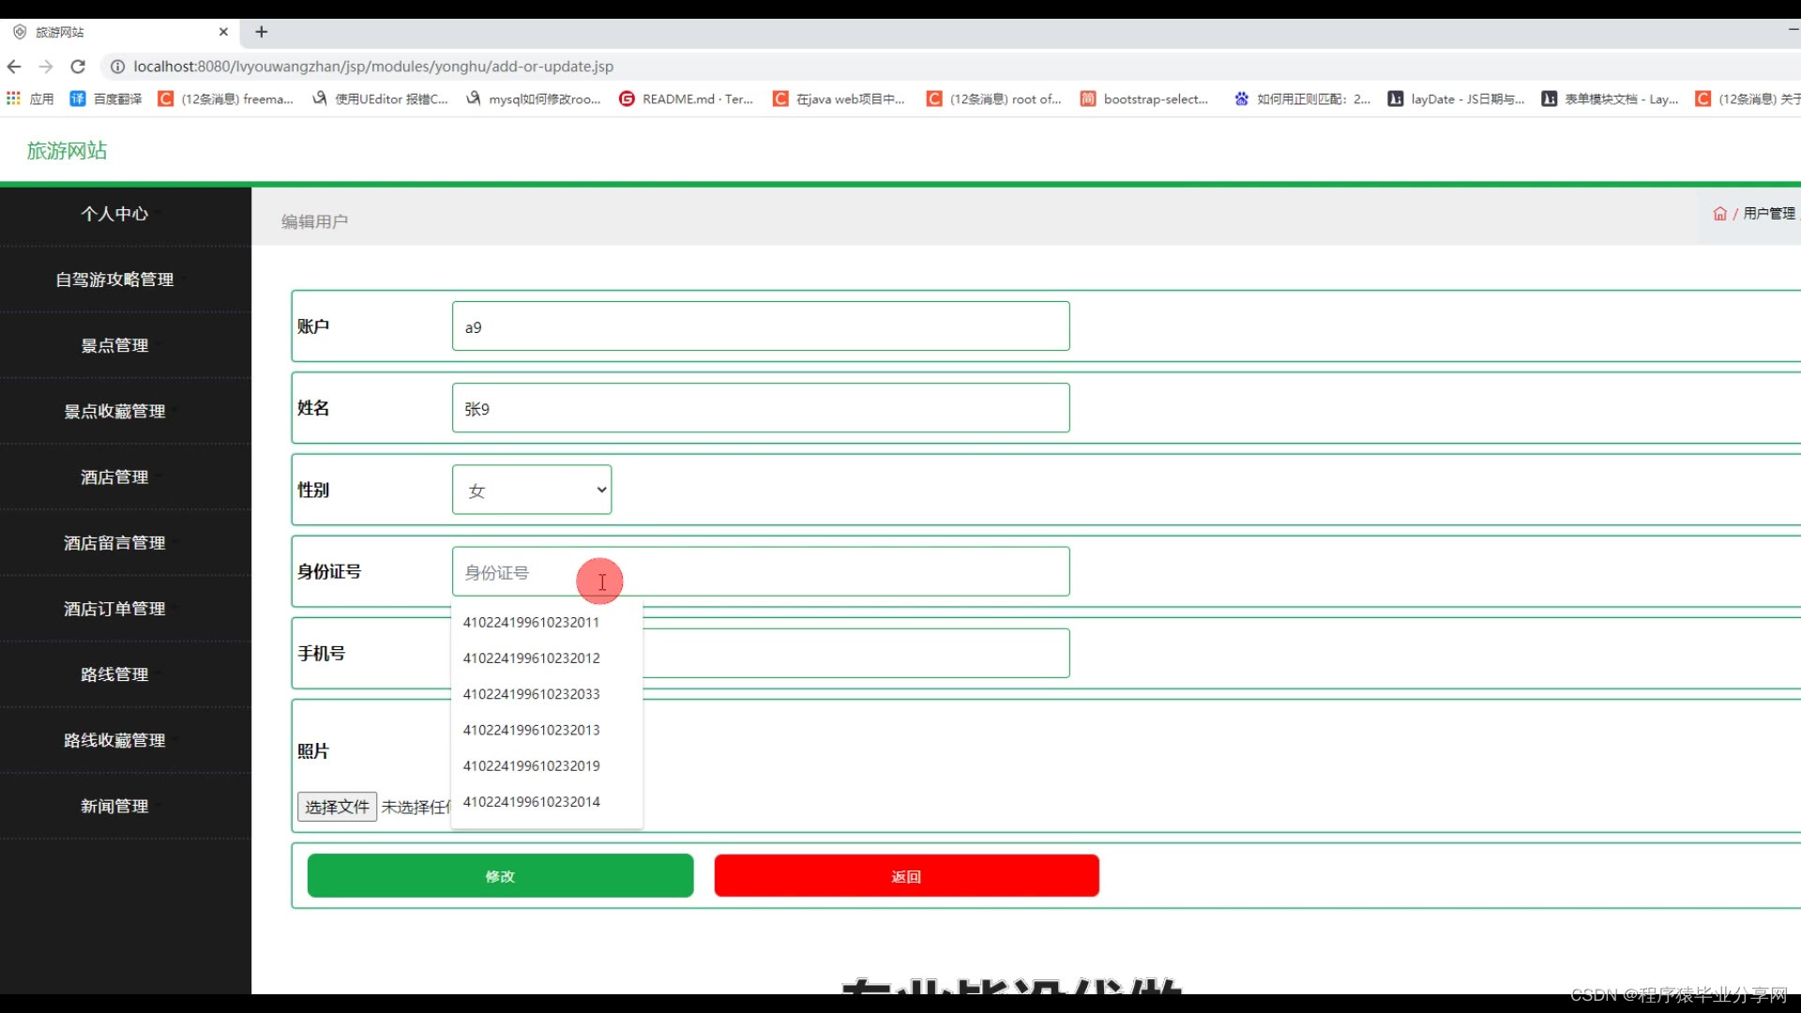Click into the 账户 input field
Screen dimensions: 1801x1013
click(x=760, y=326)
